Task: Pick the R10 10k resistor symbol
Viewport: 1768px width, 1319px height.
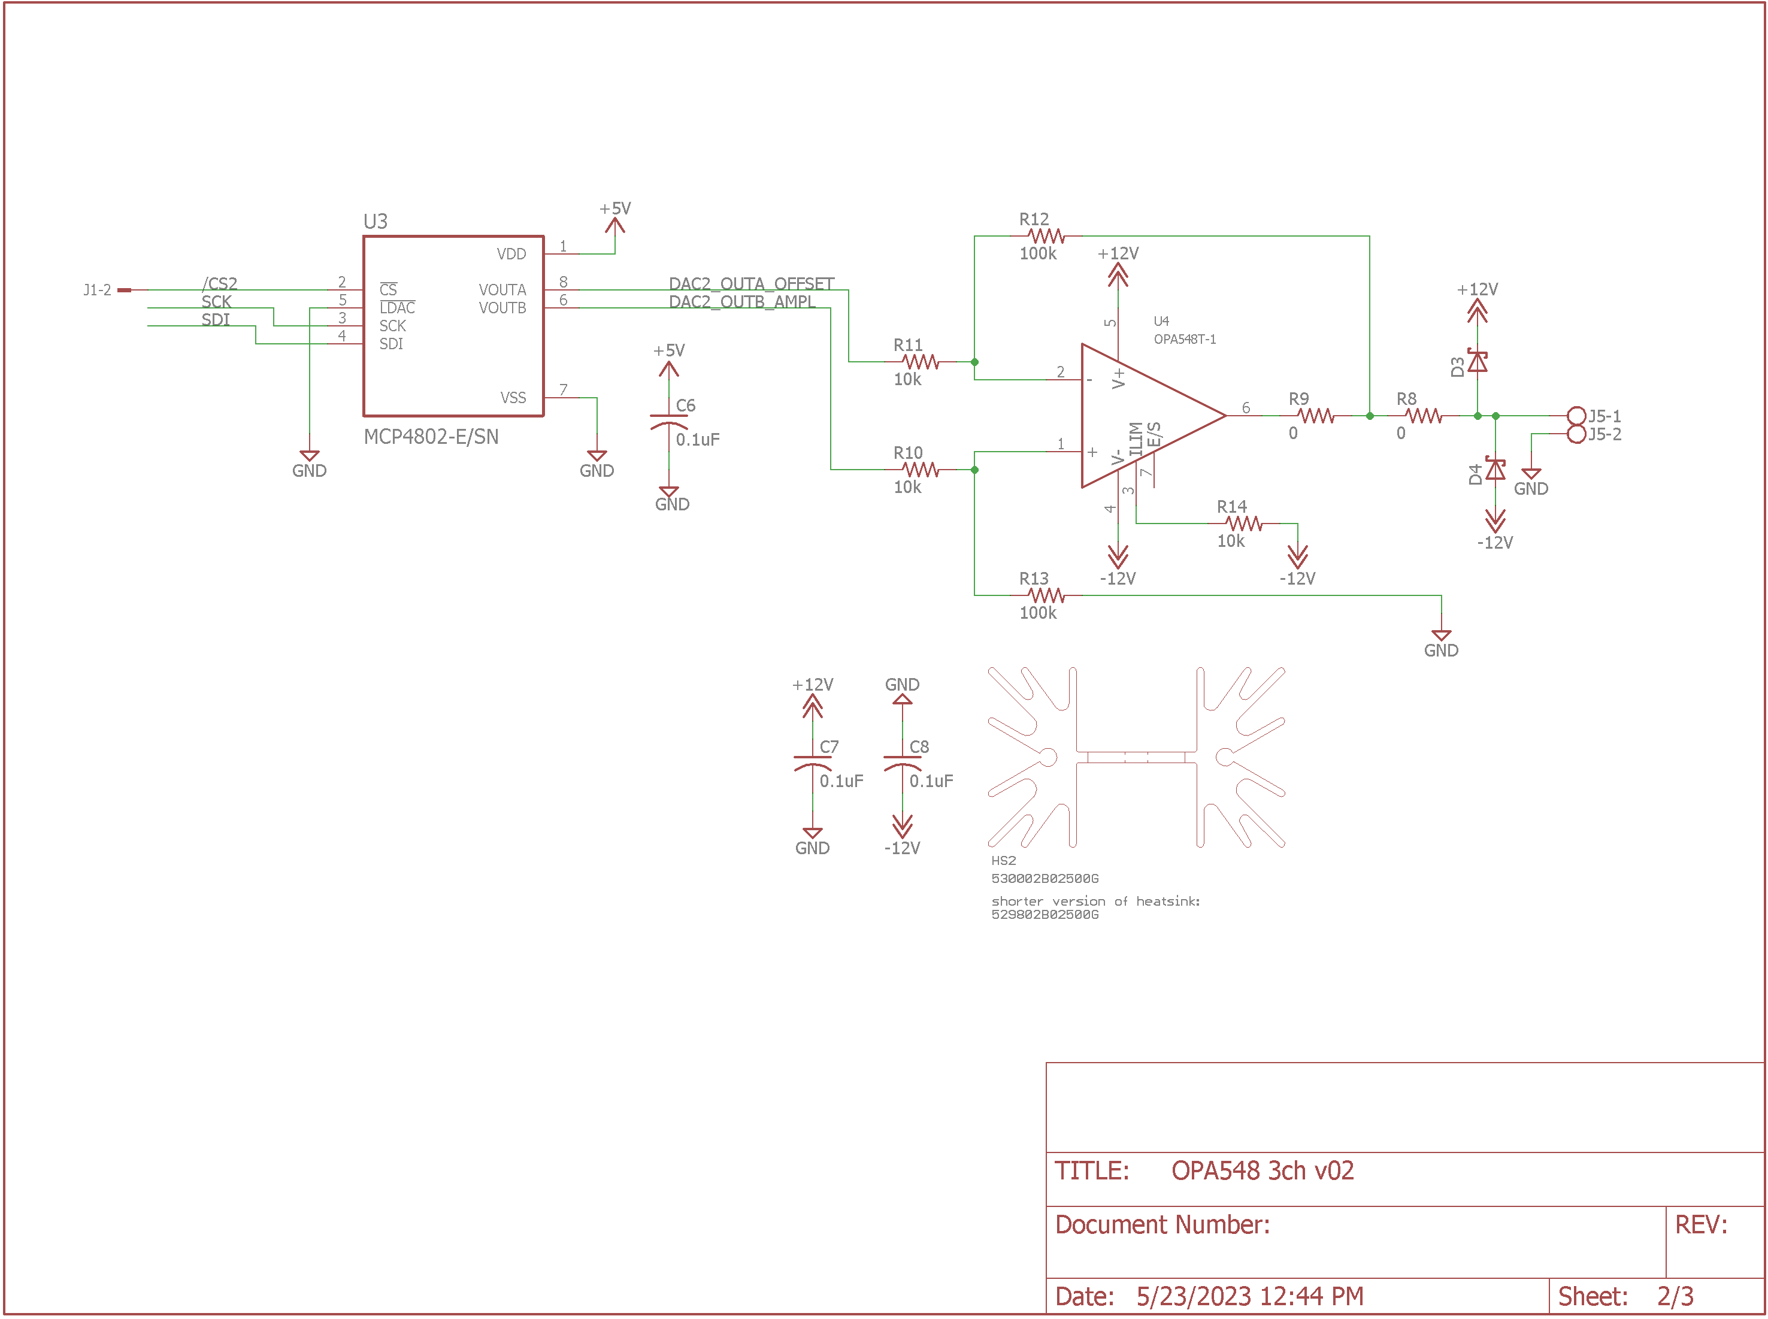Action: point(921,470)
